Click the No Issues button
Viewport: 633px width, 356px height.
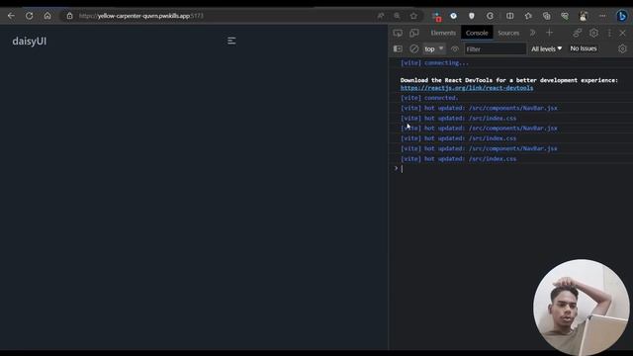point(584,48)
